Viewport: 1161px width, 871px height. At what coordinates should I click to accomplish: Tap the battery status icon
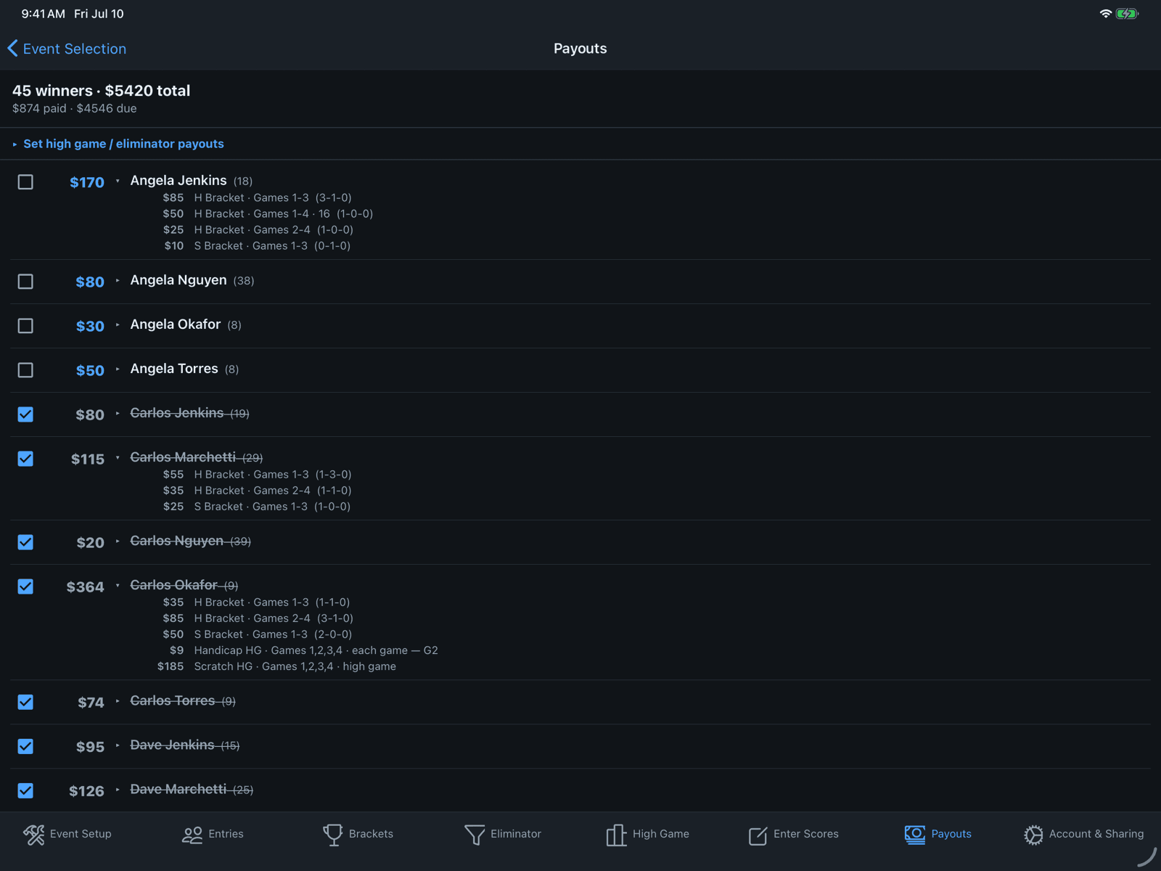(1127, 14)
